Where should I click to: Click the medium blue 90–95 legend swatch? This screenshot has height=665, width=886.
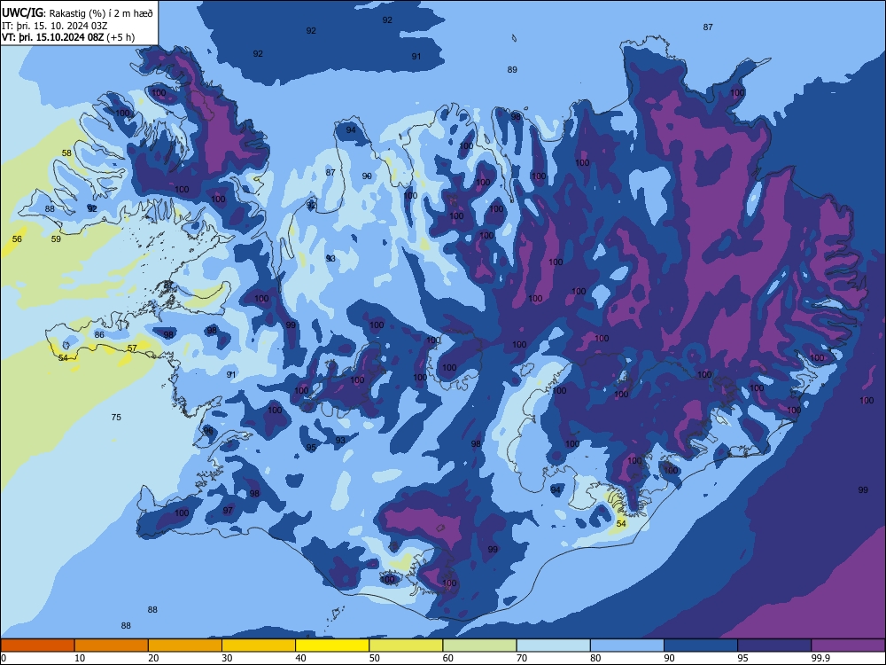pyautogui.click(x=701, y=645)
